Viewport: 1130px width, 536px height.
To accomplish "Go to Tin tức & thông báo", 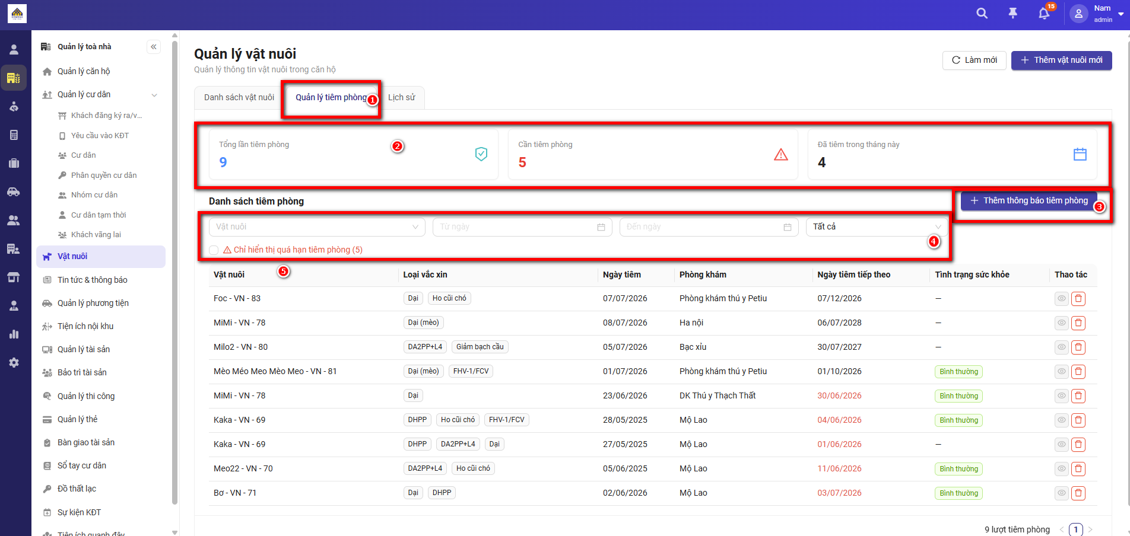I will point(93,280).
